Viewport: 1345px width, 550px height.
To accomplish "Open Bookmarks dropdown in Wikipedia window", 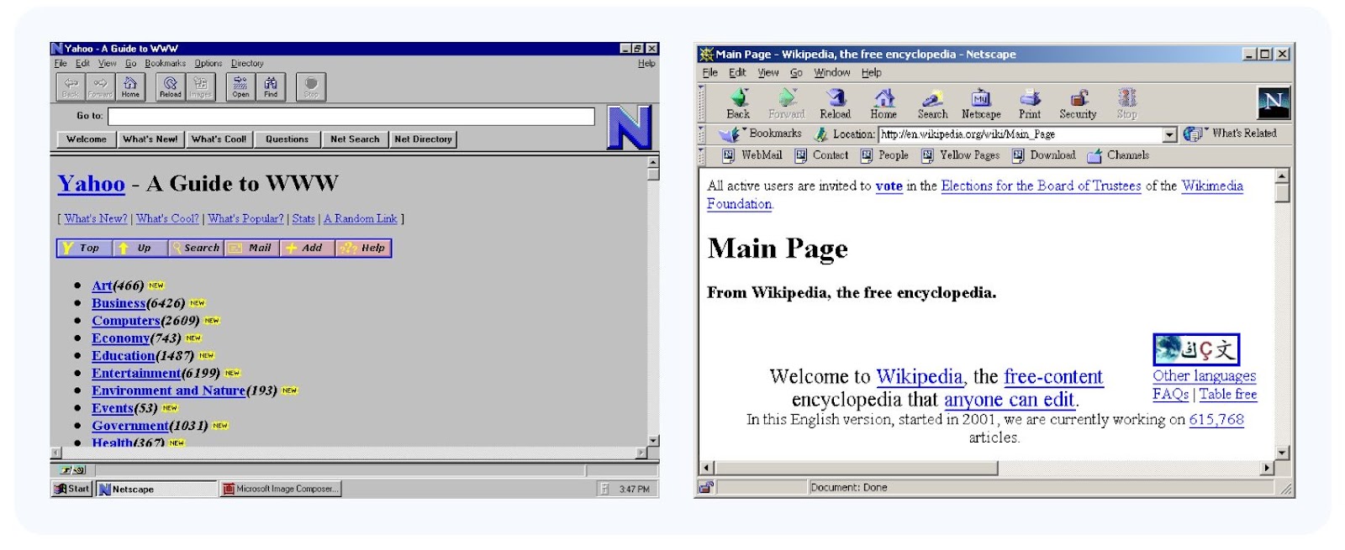I will click(761, 134).
